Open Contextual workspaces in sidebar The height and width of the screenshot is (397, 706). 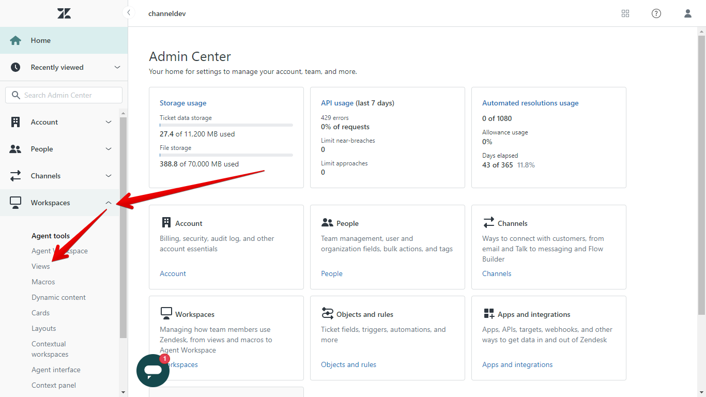click(50, 349)
